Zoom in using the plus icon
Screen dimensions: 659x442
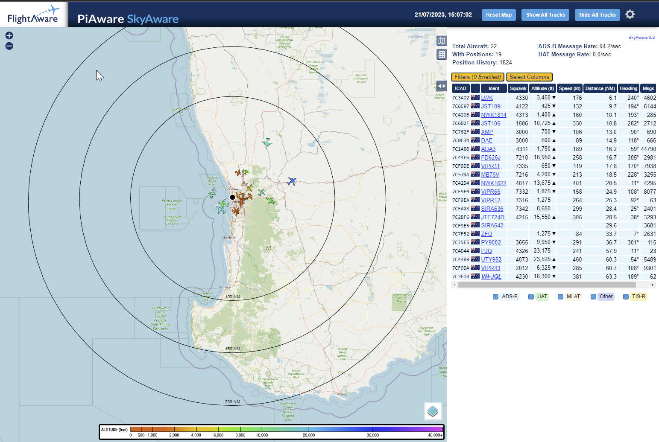pyautogui.click(x=9, y=35)
